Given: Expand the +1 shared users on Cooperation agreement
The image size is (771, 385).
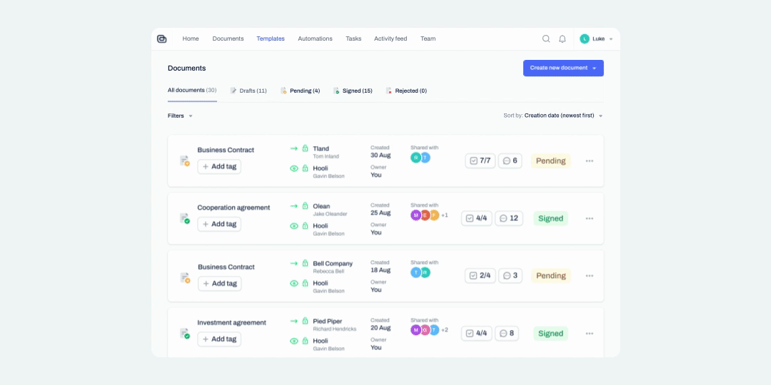Looking at the screenshot, I should pos(445,215).
